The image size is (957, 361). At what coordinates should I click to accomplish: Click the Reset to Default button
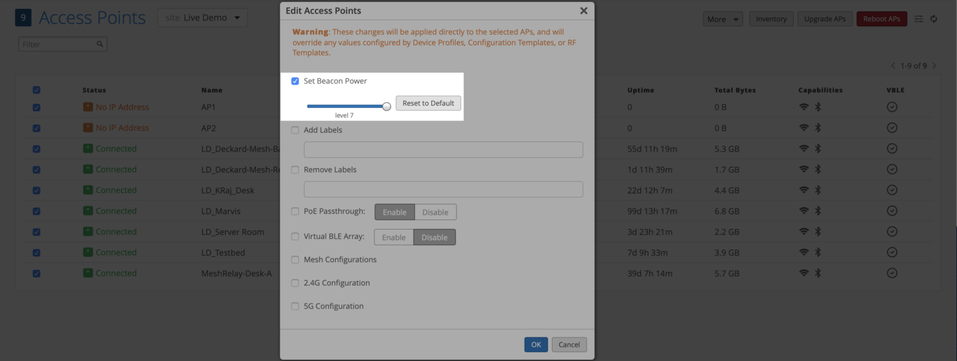(x=428, y=103)
